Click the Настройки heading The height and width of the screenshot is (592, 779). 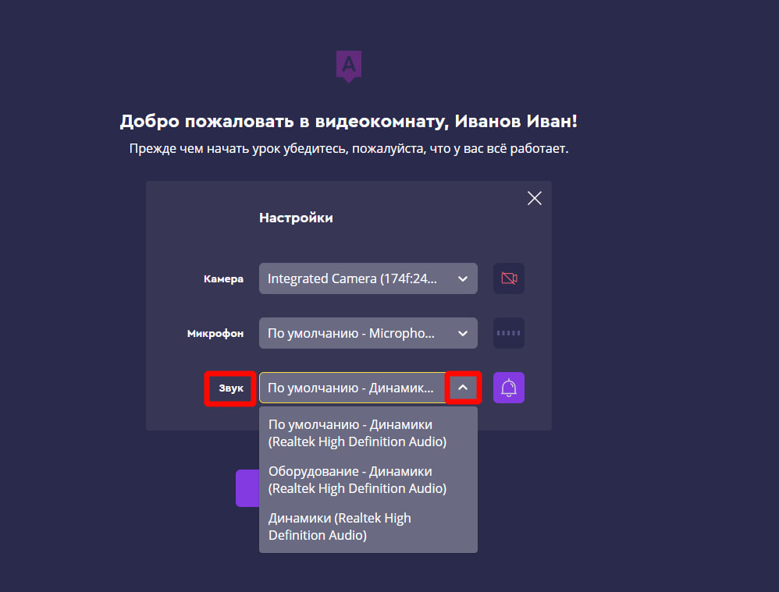click(296, 218)
